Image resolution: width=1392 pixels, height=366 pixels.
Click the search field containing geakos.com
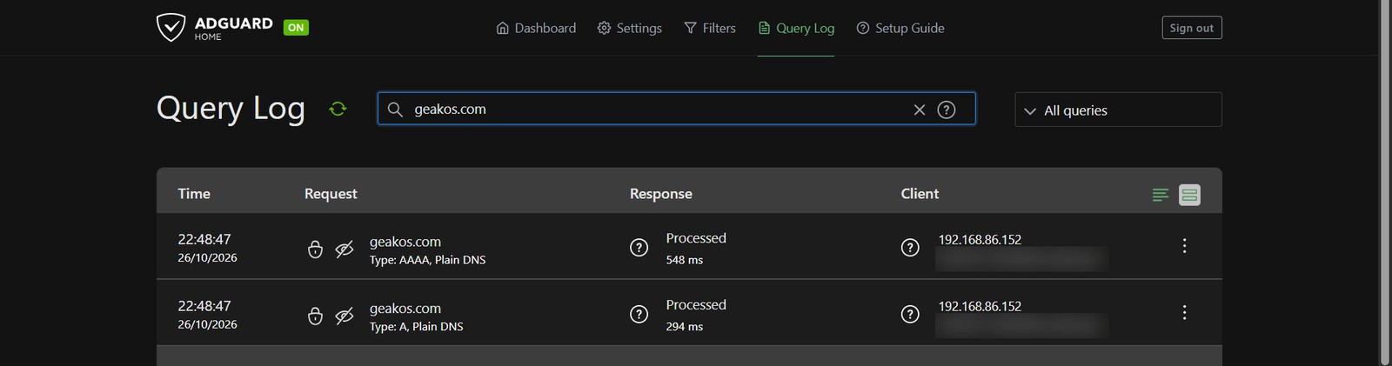pyautogui.click(x=676, y=109)
